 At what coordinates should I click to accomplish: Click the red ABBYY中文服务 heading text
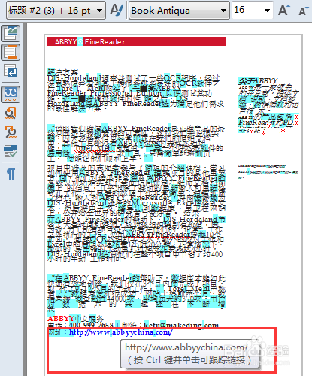75,318
